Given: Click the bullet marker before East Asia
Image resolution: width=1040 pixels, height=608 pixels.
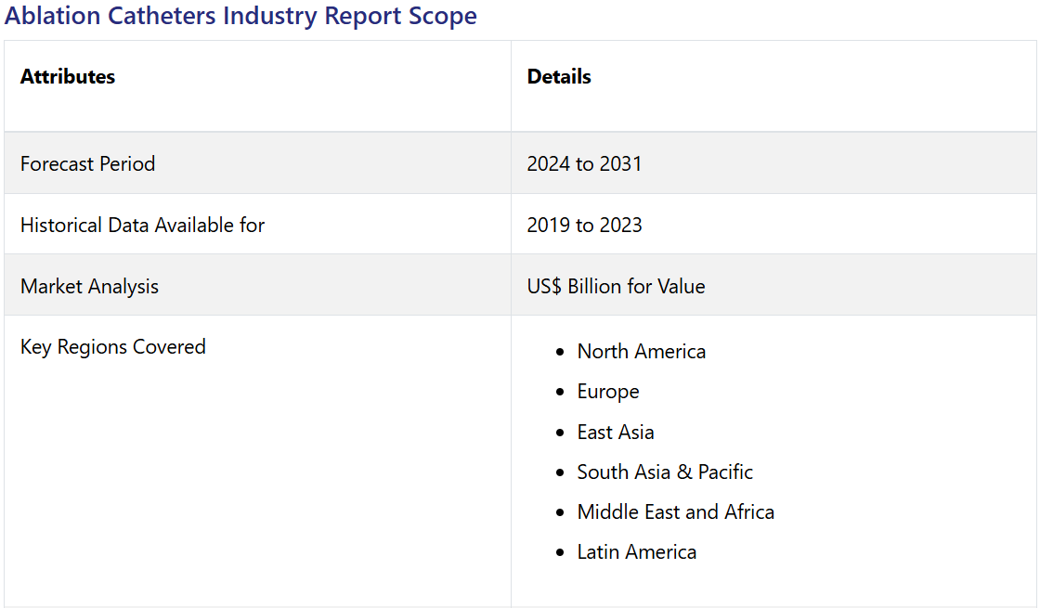Looking at the screenshot, I should click(x=559, y=433).
